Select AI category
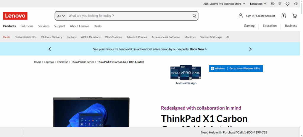Screen dimensions: 303x137 (228, 37)
